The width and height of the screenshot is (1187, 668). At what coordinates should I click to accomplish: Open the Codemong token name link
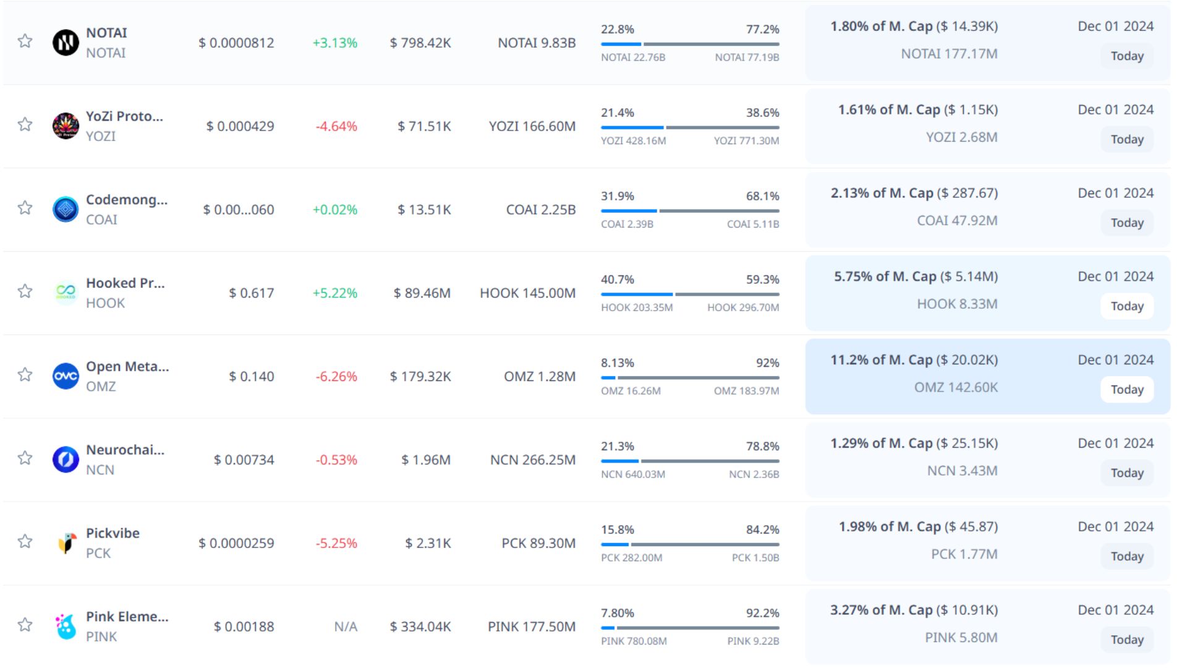[126, 200]
